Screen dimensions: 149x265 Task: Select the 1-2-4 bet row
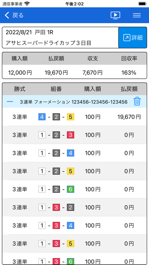[74, 153]
